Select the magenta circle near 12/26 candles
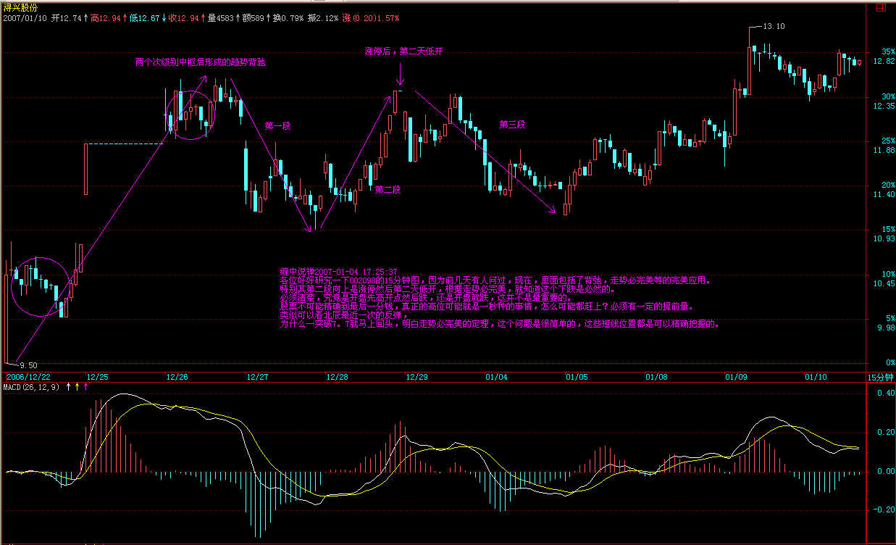This screenshot has width=896, height=545. 191,115
